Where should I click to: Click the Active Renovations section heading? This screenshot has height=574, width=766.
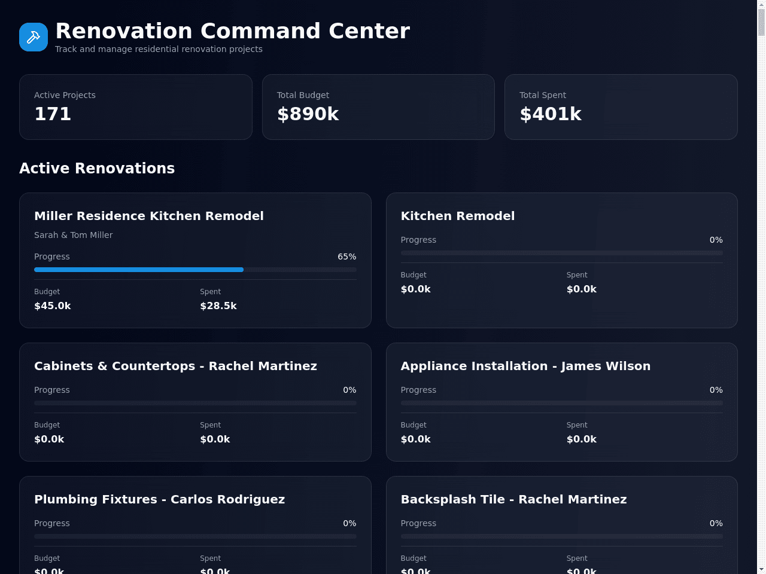click(97, 168)
